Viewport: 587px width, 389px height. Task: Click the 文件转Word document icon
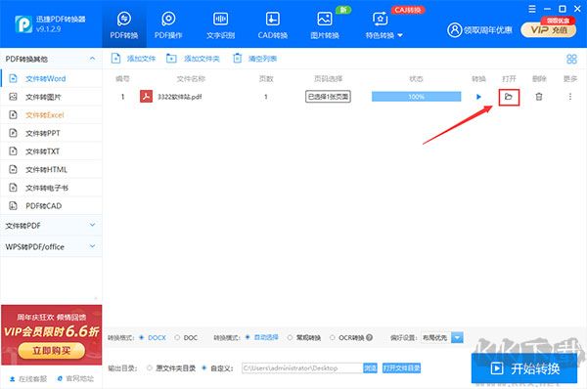(13, 78)
